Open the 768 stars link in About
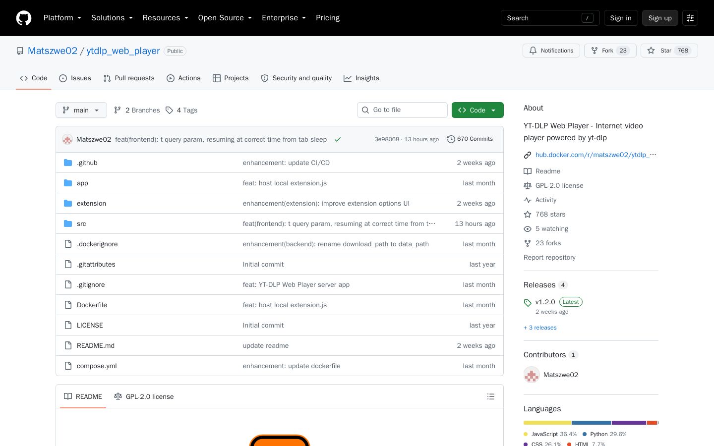The width and height of the screenshot is (714, 446). (x=550, y=215)
